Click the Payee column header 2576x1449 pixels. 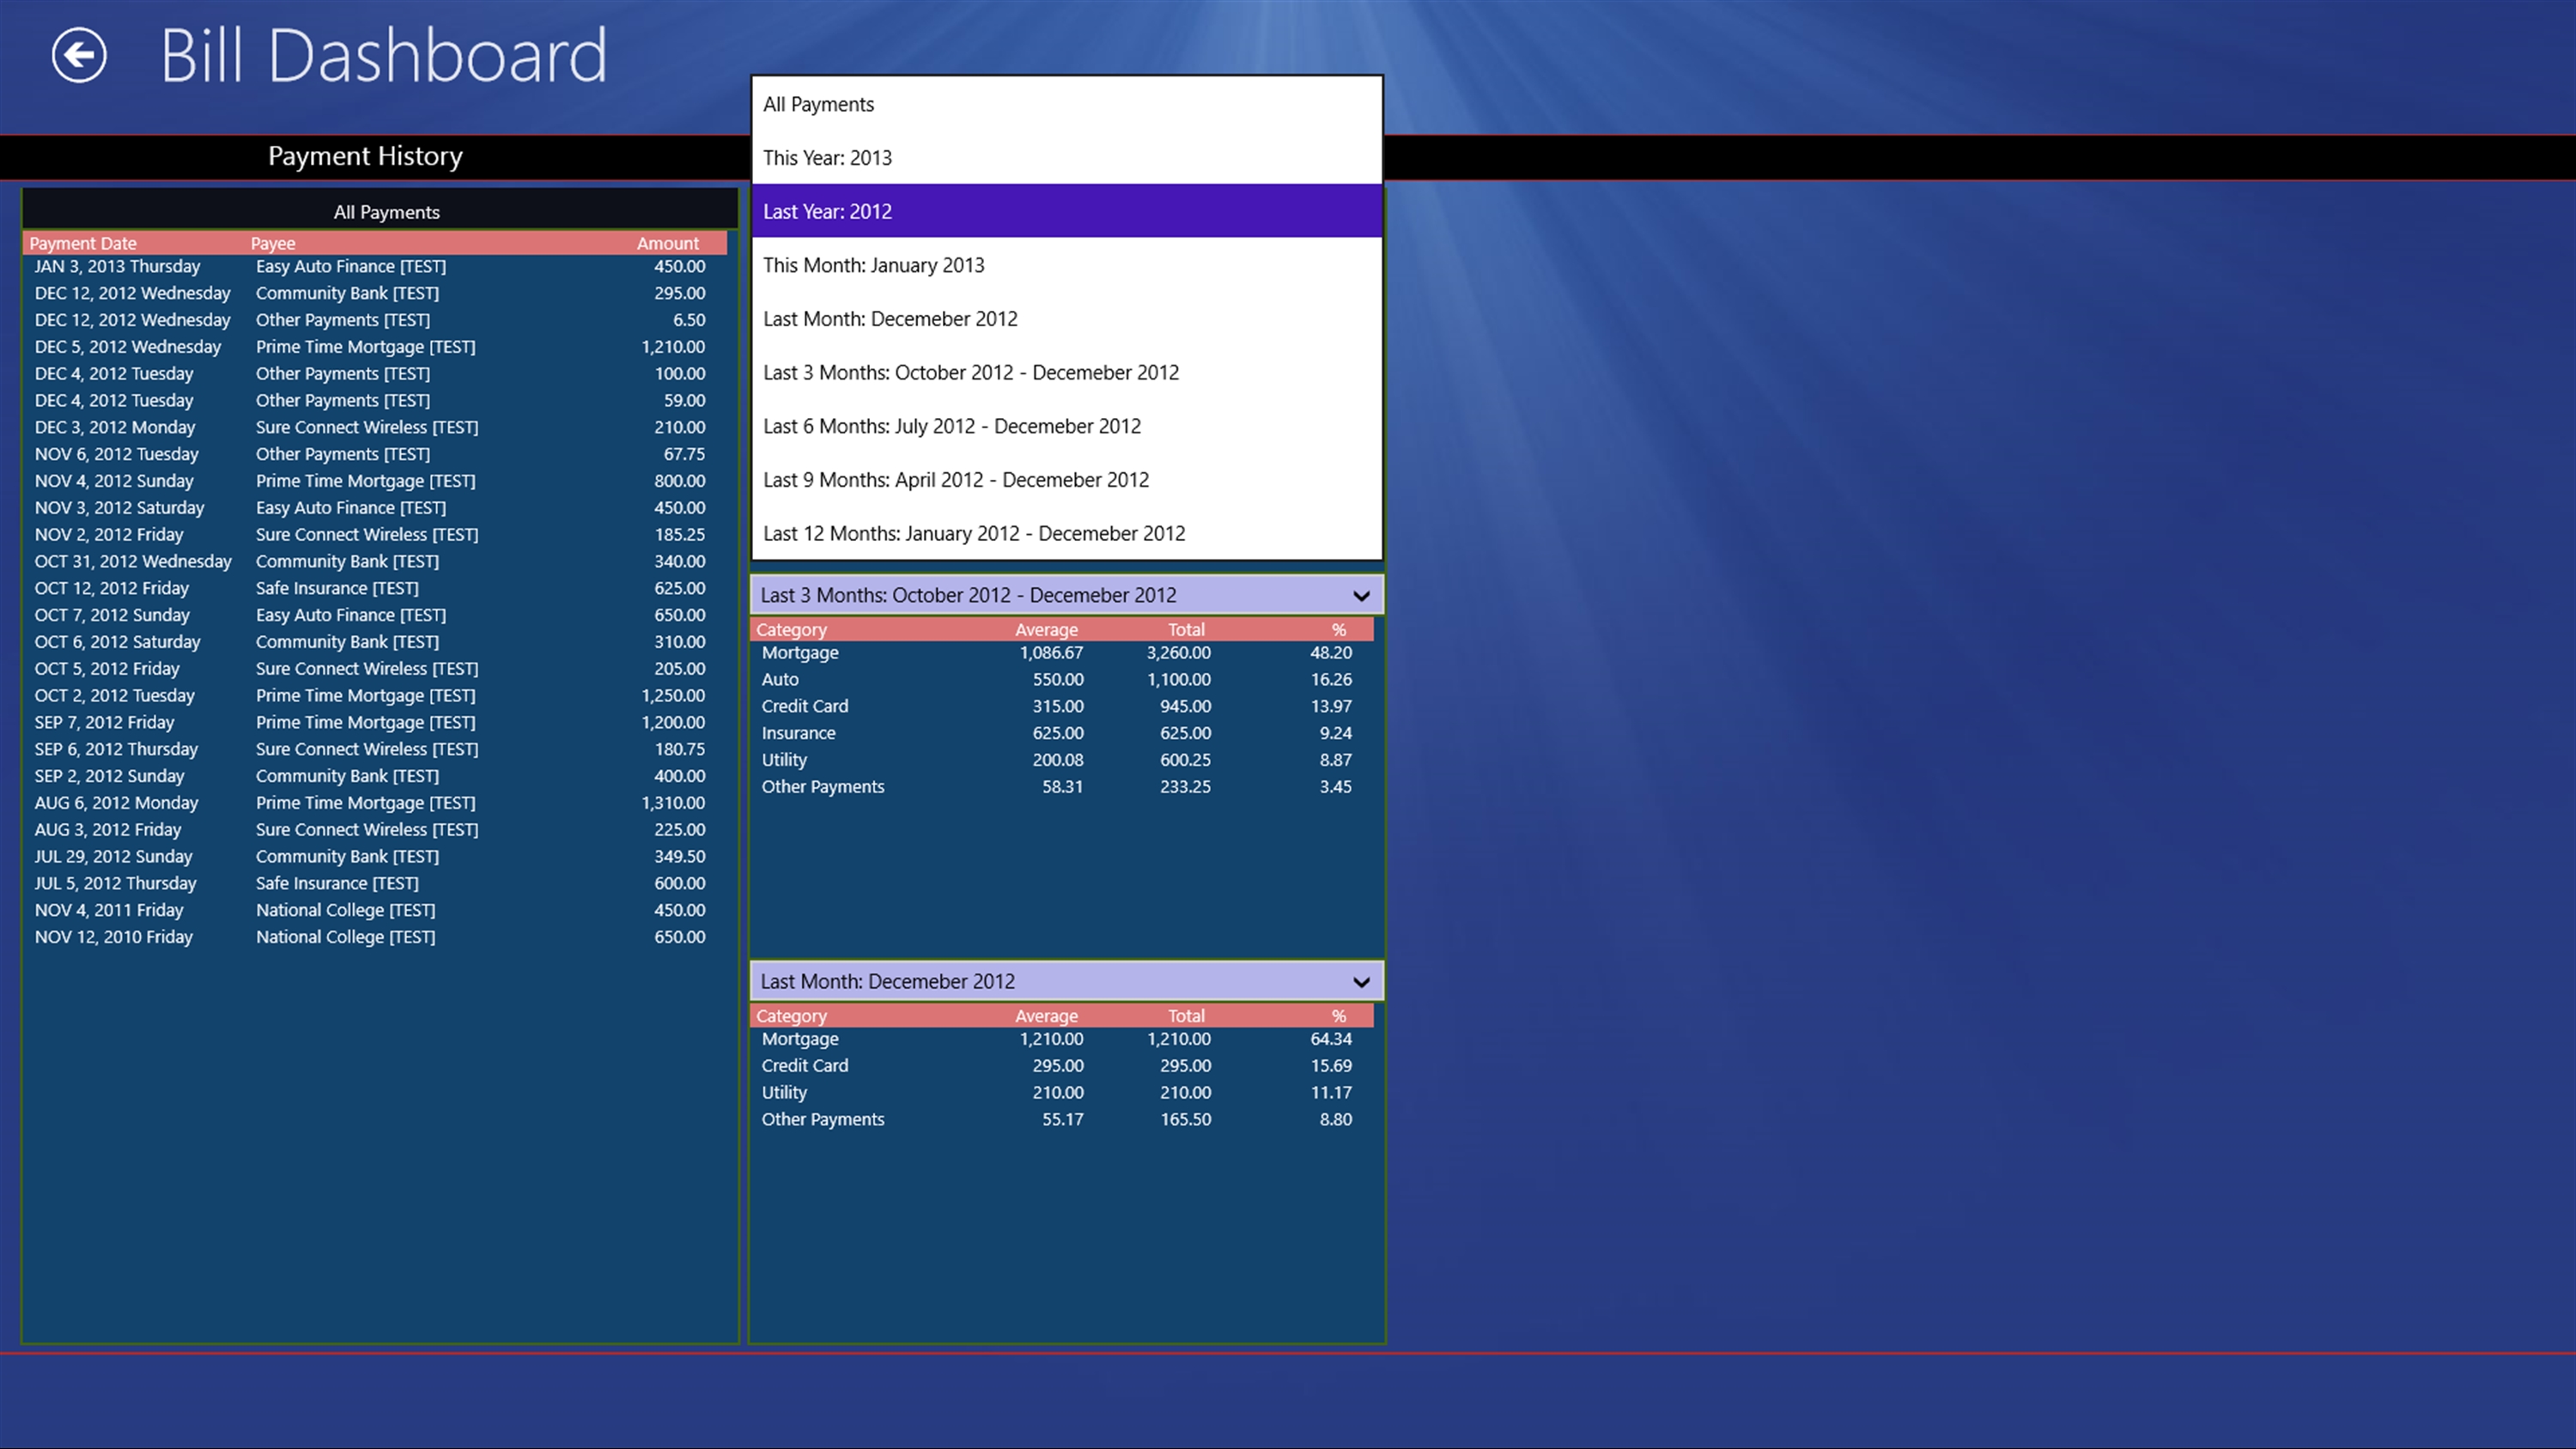(x=273, y=243)
